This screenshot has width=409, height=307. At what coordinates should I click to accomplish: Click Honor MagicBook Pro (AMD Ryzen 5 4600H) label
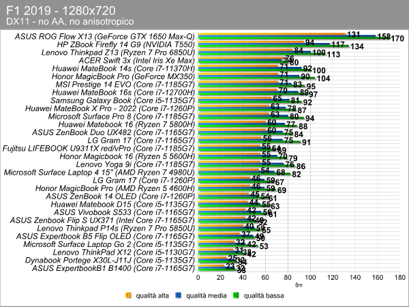click(x=115, y=188)
